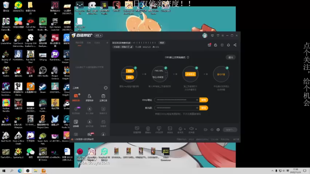
Task: Open the Spelunky 2 desktop shortcut
Action: pos(18,153)
